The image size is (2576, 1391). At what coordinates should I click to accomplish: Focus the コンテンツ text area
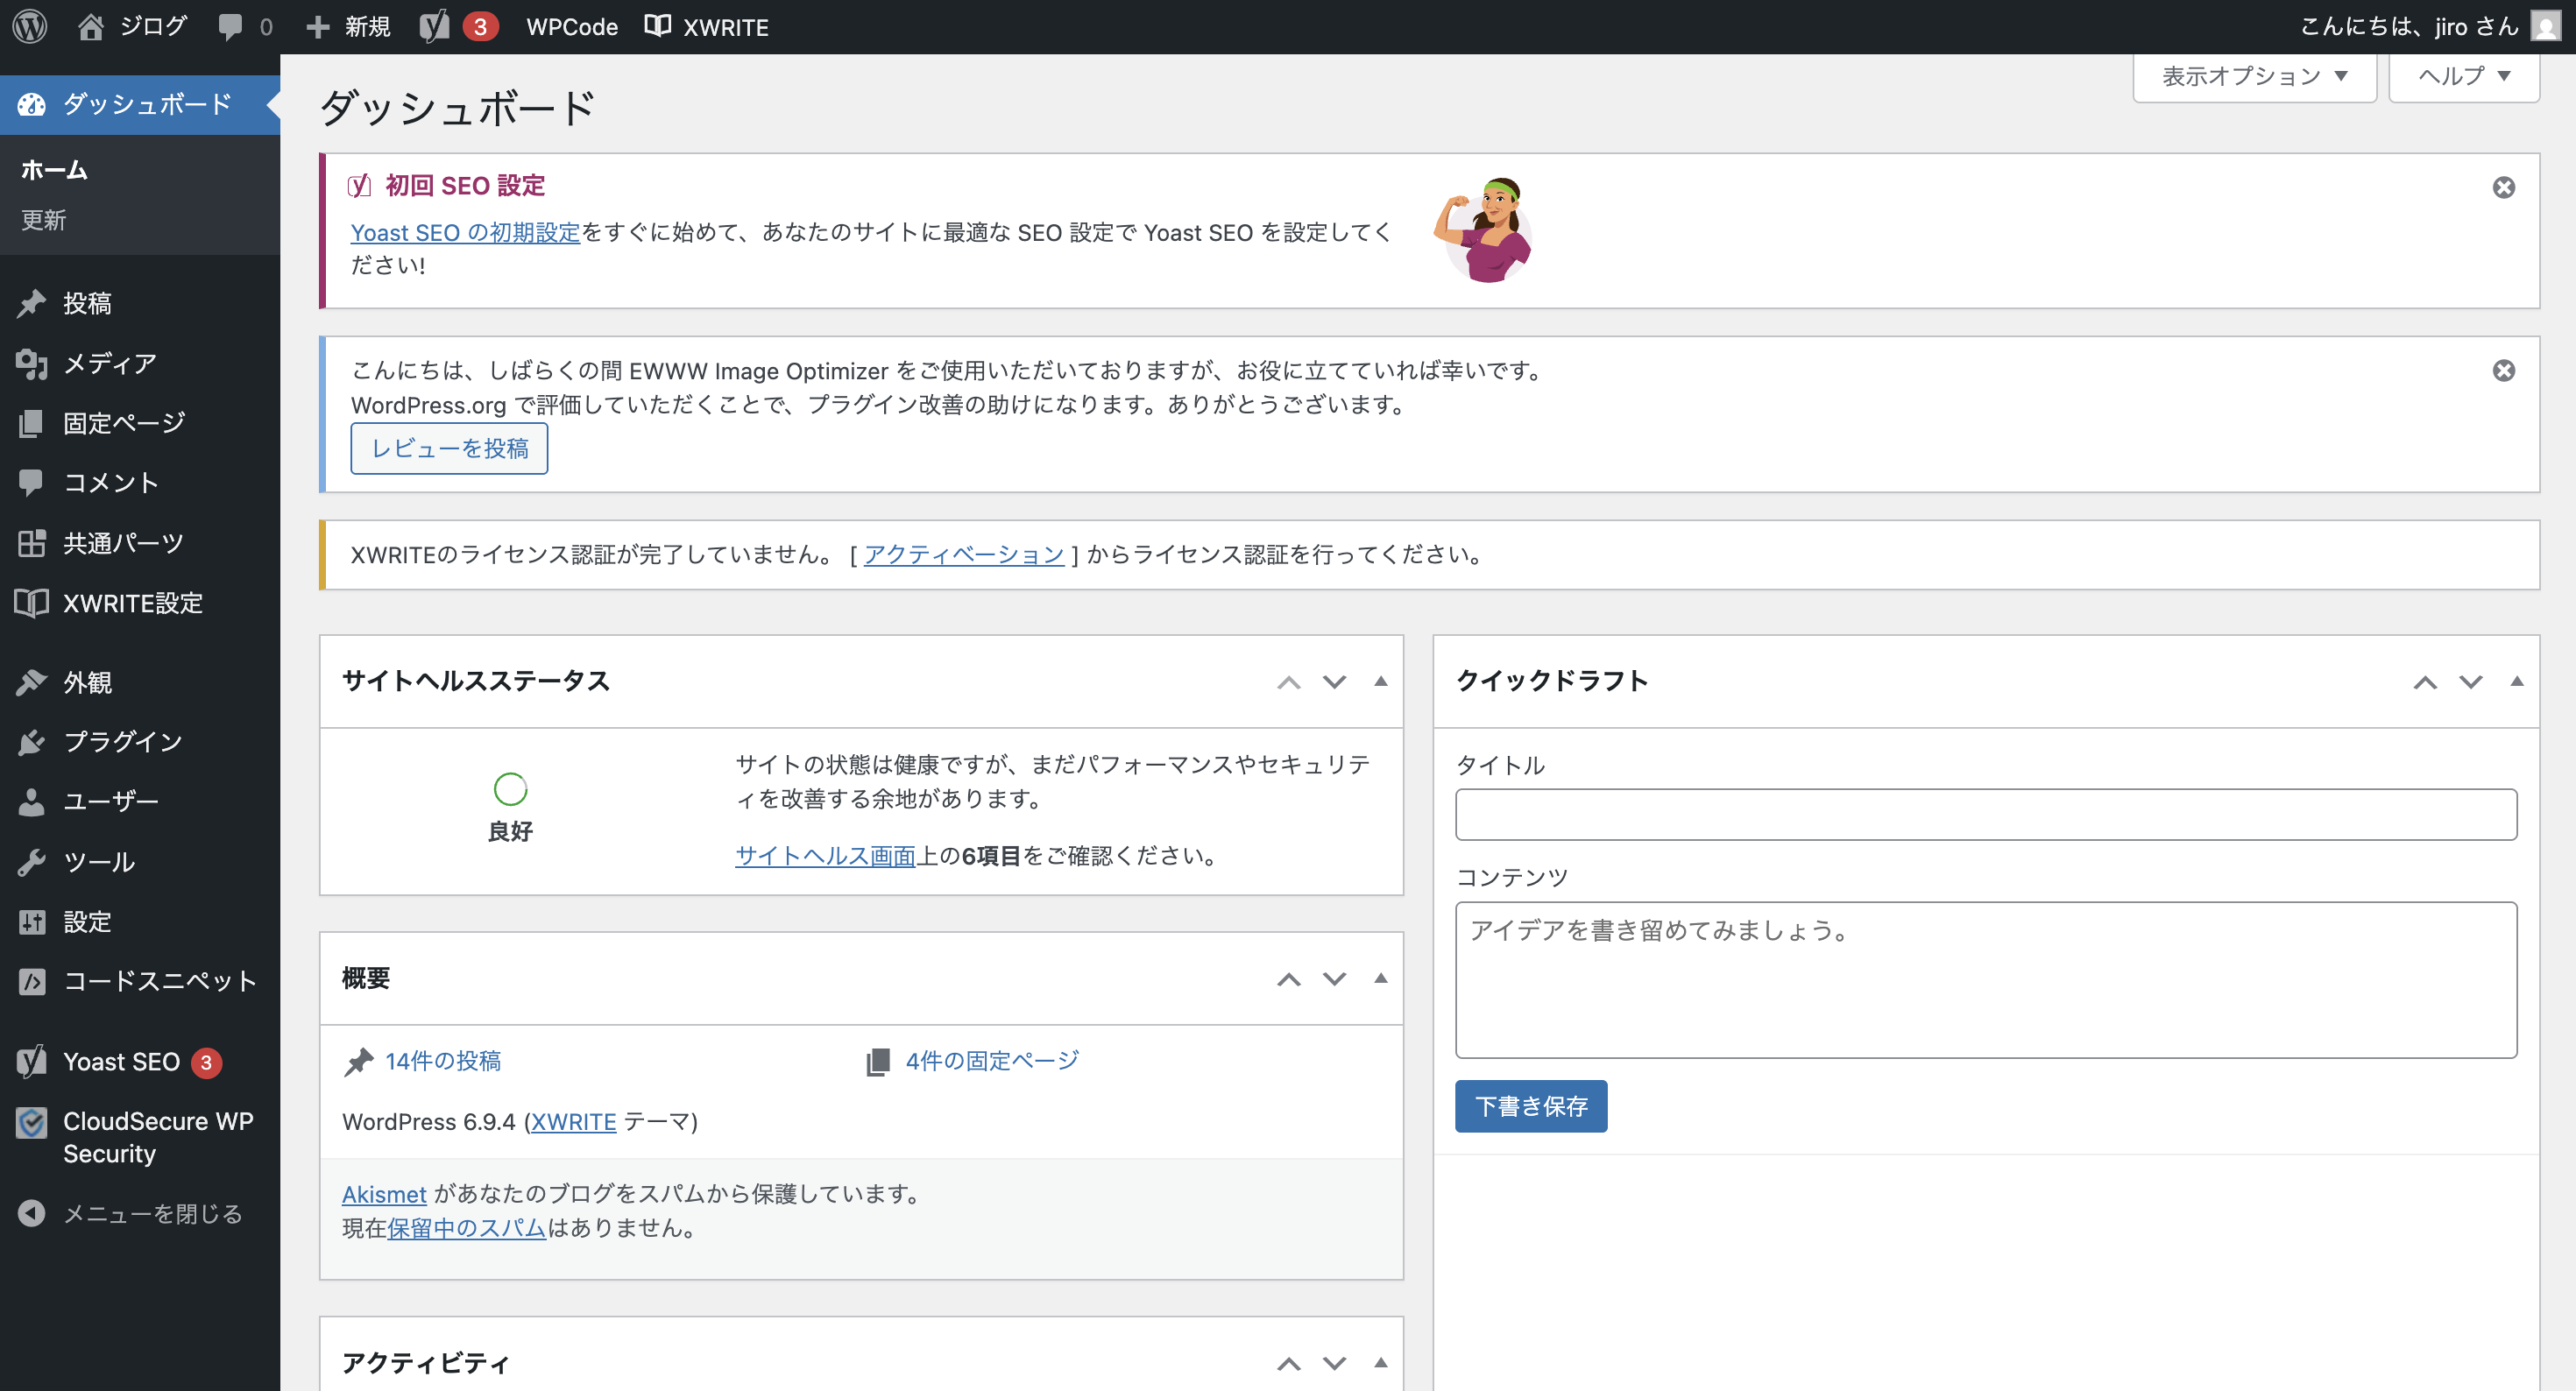(1986, 980)
